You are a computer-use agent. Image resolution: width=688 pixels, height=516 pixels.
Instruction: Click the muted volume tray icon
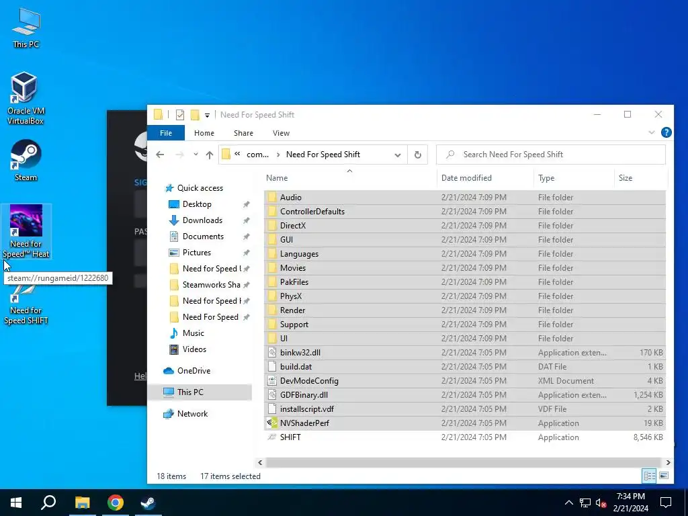tap(601, 503)
